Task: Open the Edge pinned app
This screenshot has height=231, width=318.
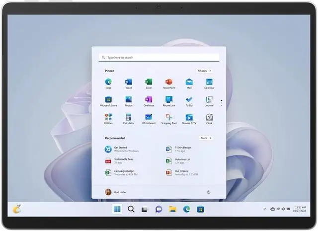Action: coord(108,82)
